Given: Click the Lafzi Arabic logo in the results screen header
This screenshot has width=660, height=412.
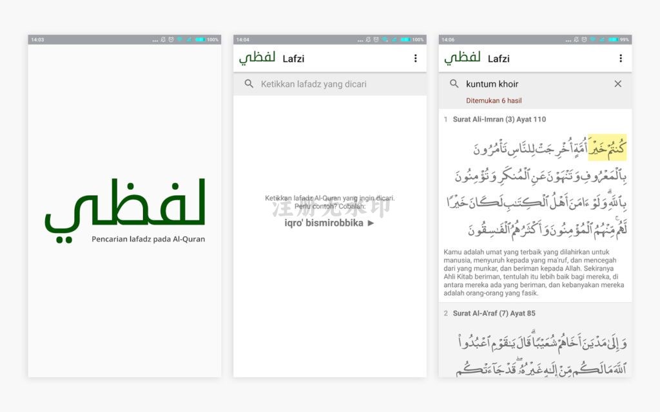Looking at the screenshot, I should click(462, 58).
